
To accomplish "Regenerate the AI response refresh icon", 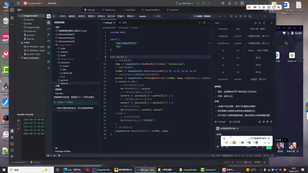I will tap(271, 122).
